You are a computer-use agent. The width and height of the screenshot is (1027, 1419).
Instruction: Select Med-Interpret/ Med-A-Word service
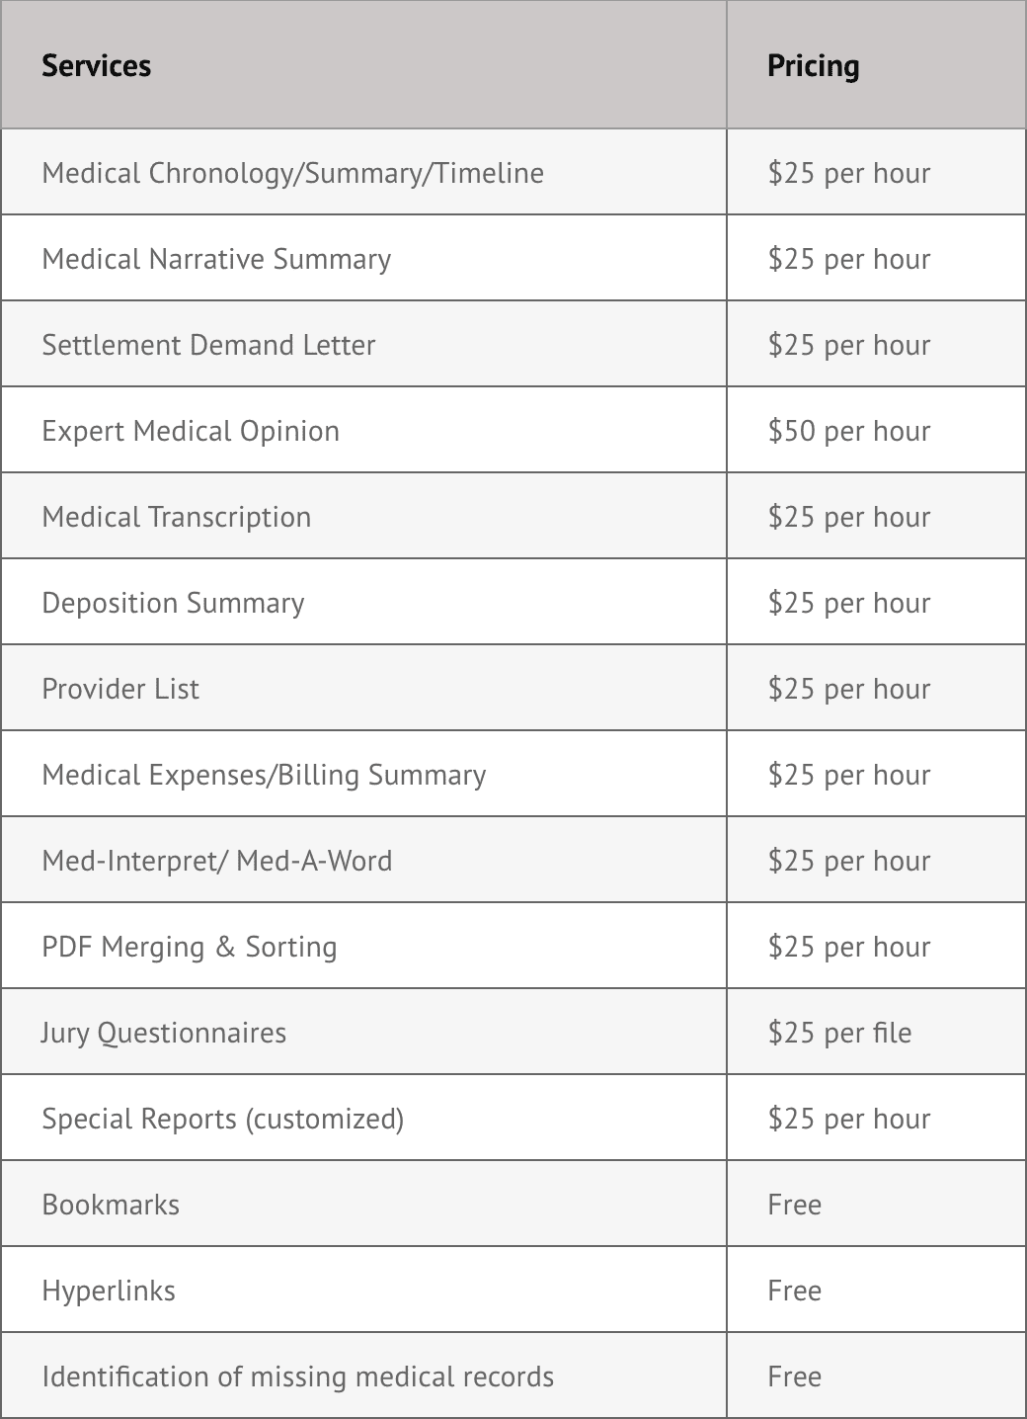216,861
